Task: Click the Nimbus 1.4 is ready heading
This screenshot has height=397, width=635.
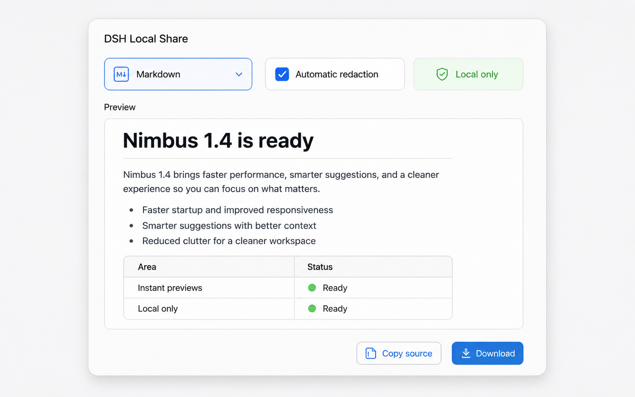Action: (x=218, y=140)
